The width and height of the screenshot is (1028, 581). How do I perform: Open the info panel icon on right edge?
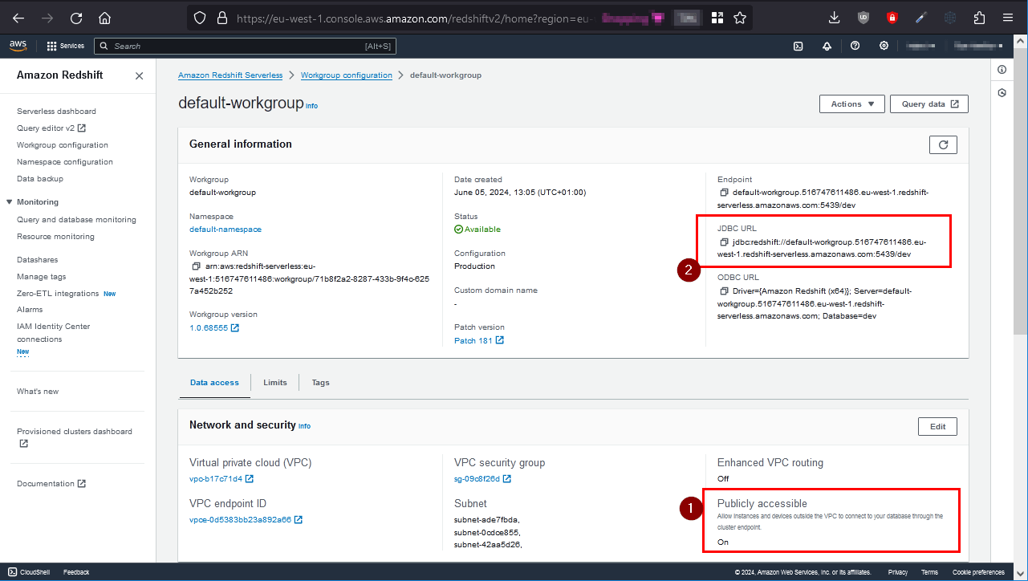pos(1002,70)
